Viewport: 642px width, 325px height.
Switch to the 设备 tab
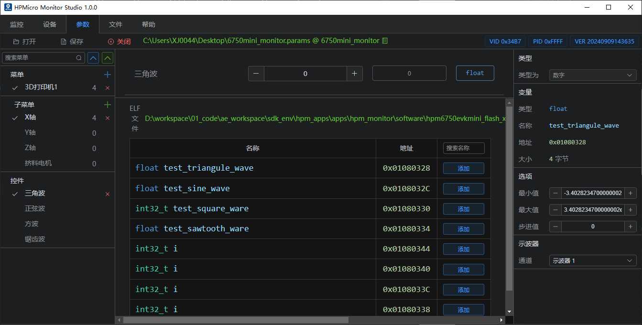click(x=50, y=24)
